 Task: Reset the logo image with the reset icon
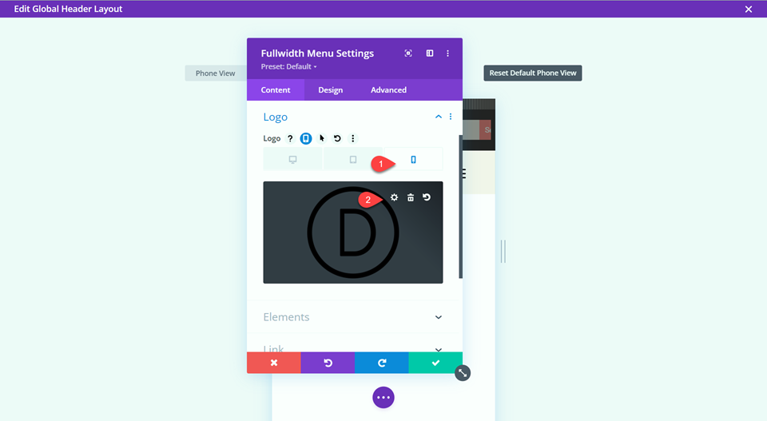tap(427, 197)
